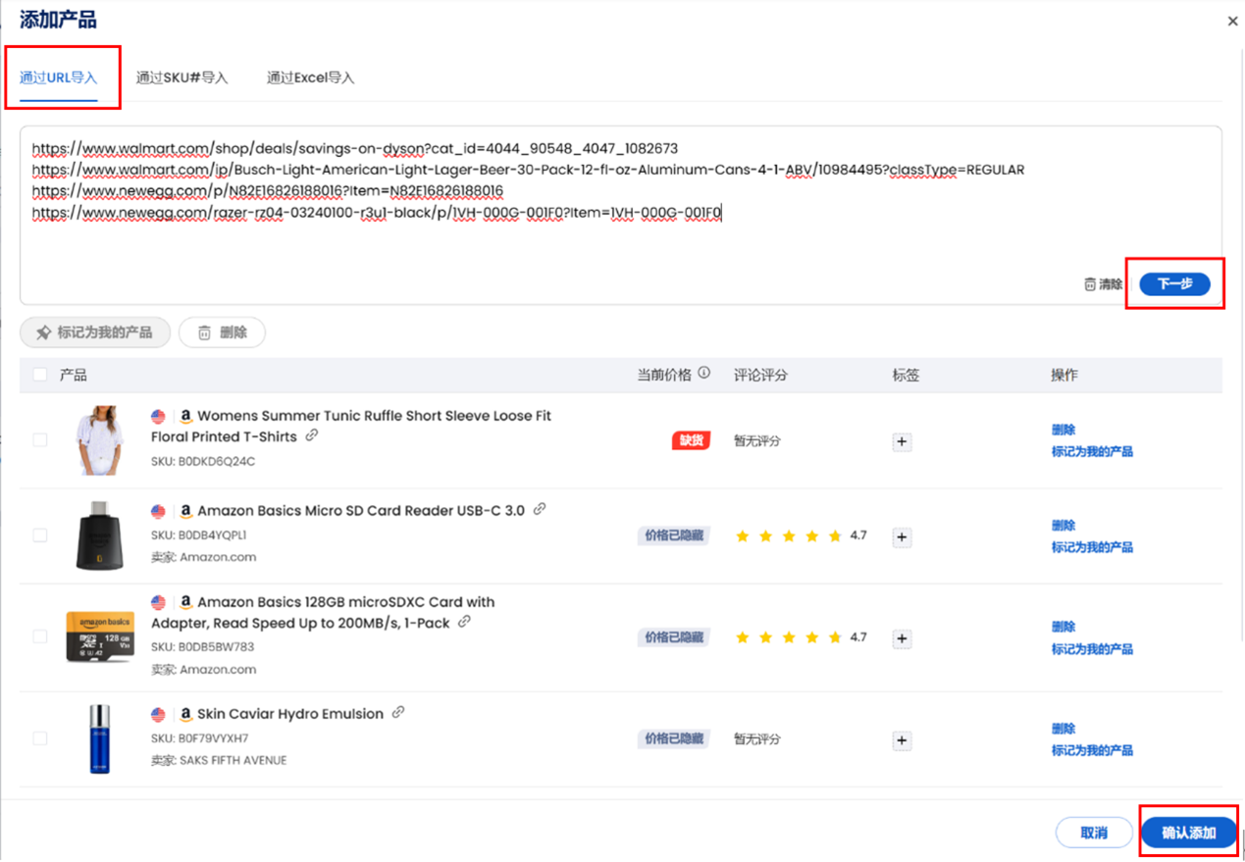Click 删除 link in Womens Summer Tunic row
The width and height of the screenshot is (1245, 862).
tap(1063, 430)
